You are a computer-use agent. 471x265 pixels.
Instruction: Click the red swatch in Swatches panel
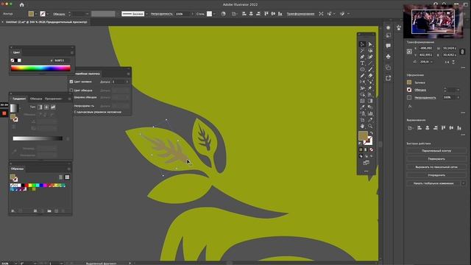pyautogui.click(x=26, y=185)
